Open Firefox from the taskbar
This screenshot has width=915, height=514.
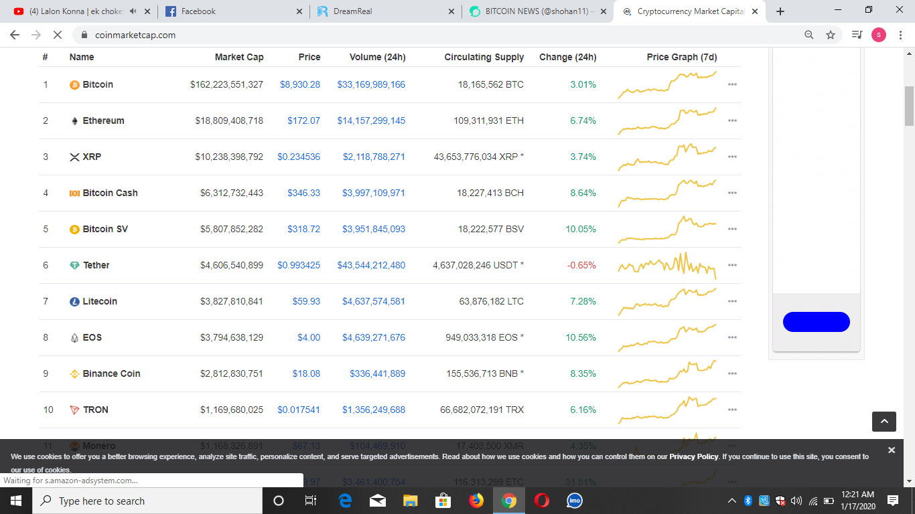click(x=476, y=501)
